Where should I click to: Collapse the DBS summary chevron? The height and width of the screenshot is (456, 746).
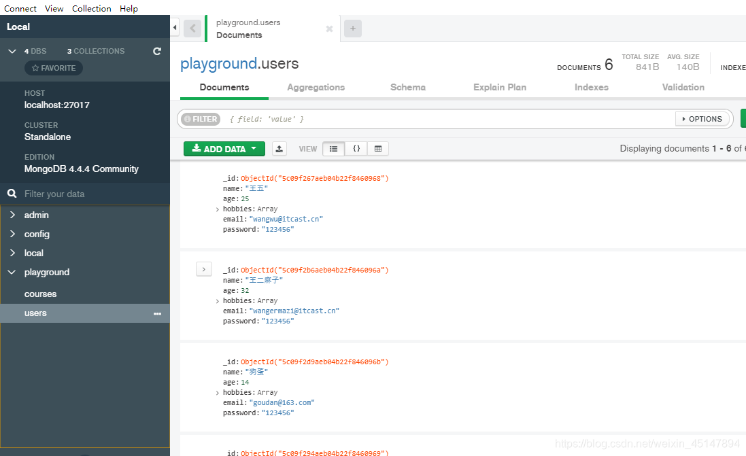[12, 51]
